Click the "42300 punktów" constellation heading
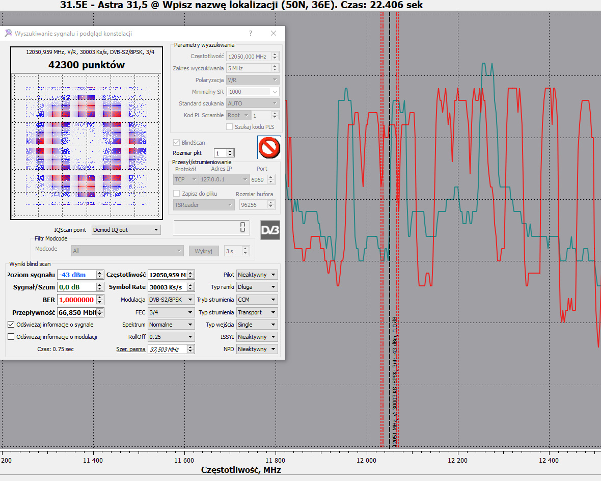601x481 pixels. point(87,65)
